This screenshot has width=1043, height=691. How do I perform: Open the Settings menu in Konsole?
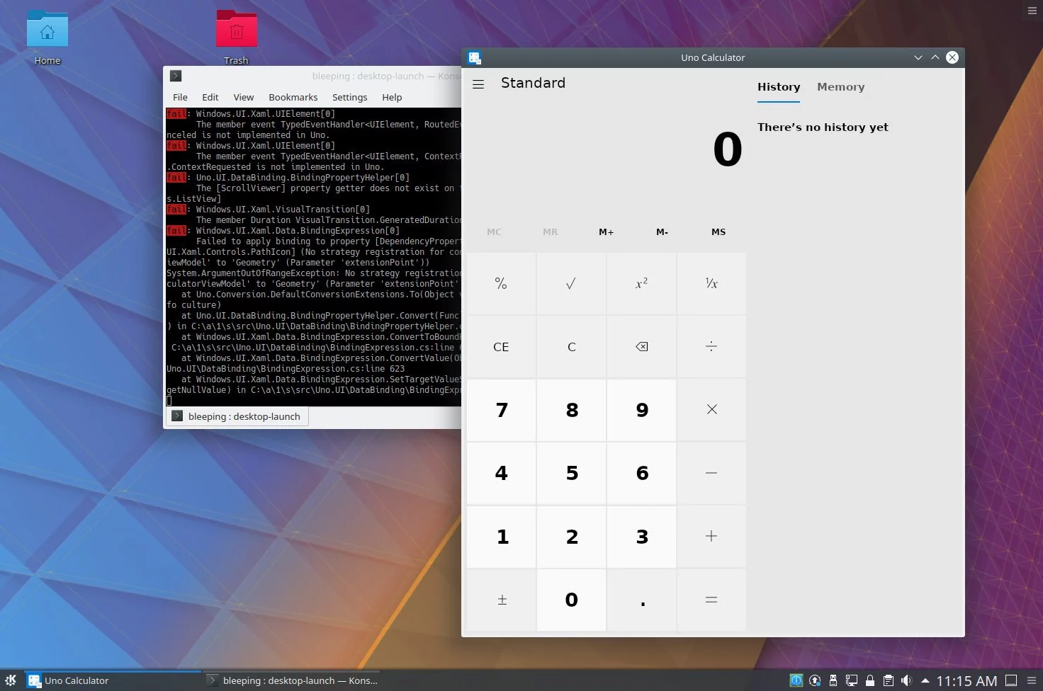point(349,97)
